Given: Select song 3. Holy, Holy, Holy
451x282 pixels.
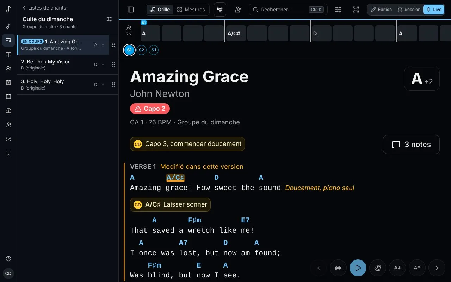Looking at the screenshot, I should 62,85.
